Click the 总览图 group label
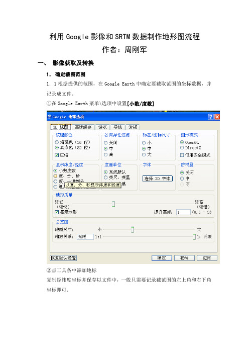 (62, 222)
